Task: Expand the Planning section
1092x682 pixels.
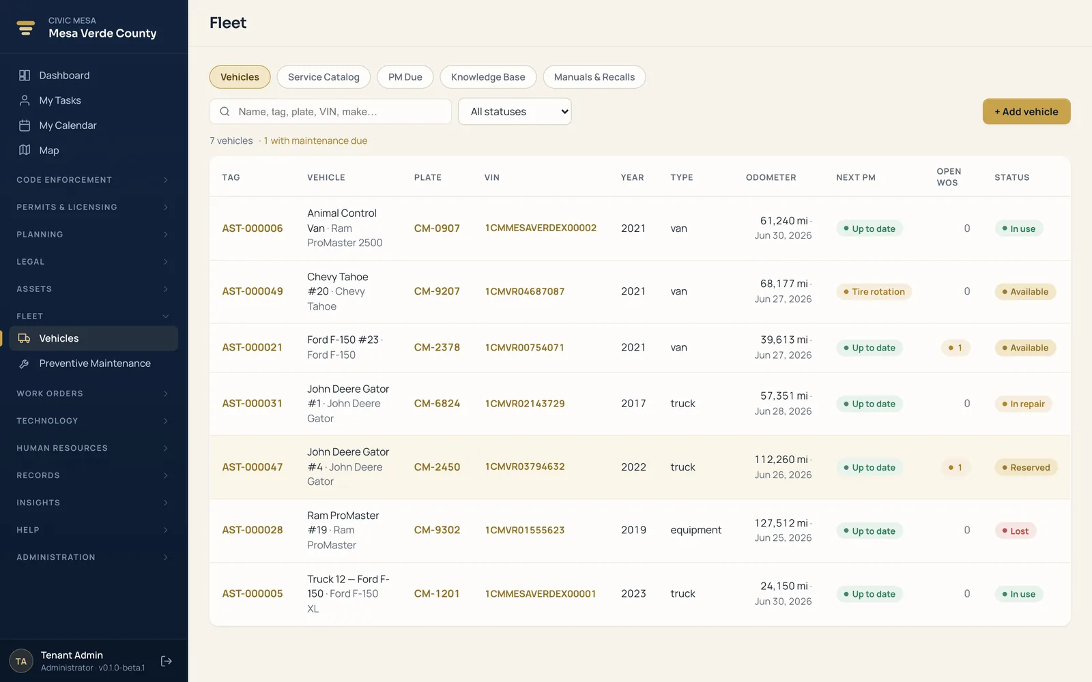Action: 94,235
